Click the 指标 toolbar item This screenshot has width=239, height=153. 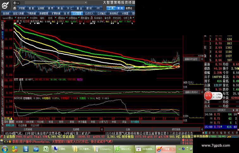tap(42, 18)
